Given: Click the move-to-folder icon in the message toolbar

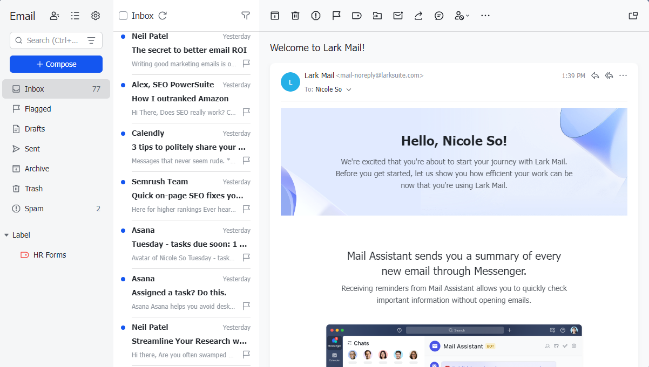Looking at the screenshot, I should pyautogui.click(x=377, y=16).
